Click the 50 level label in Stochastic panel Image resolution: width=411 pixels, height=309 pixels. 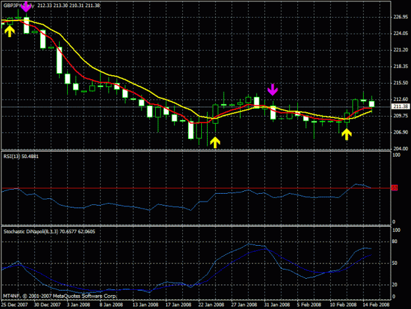click(395, 263)
